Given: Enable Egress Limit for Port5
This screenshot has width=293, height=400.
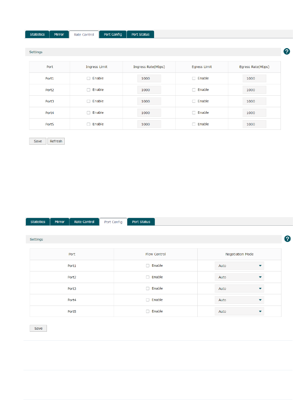Looking at the screenshot, I should 194,124.
